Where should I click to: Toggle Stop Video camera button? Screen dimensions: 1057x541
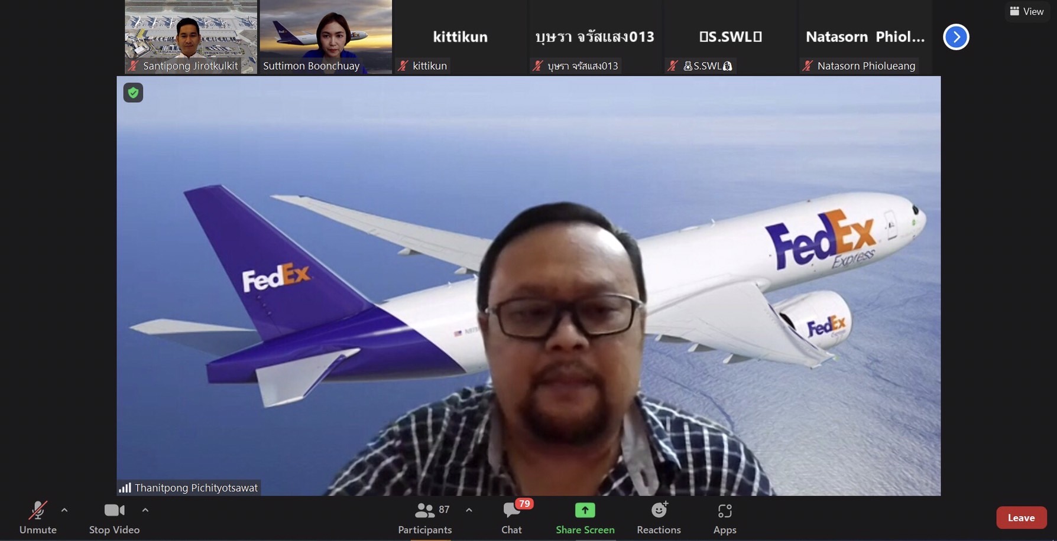point(114,518)
